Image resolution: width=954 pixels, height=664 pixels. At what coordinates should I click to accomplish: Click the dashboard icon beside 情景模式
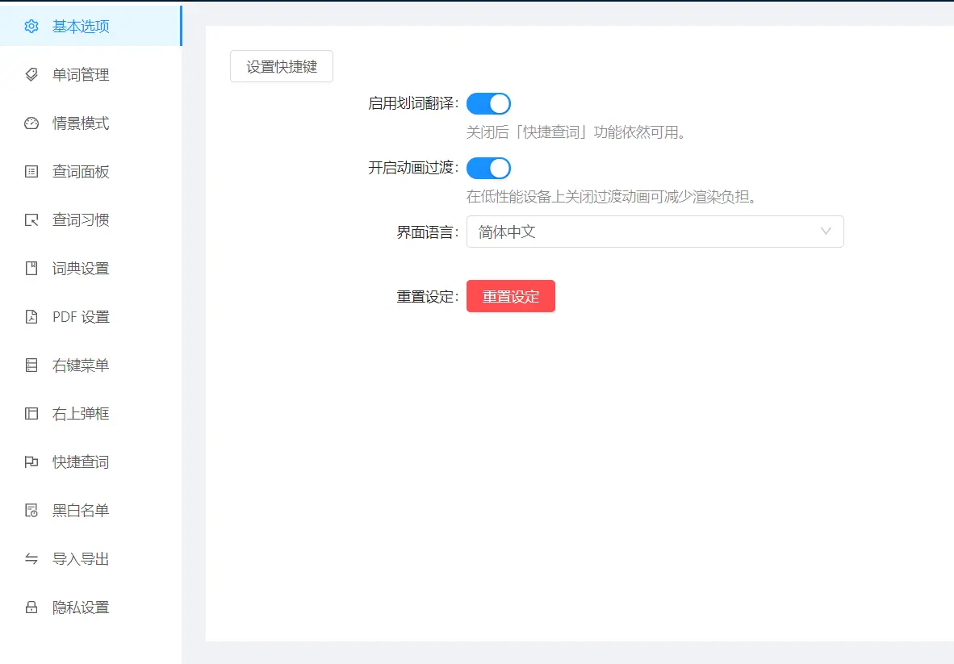31,123
